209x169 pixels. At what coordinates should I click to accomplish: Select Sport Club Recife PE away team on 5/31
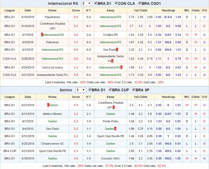(111, 136)
